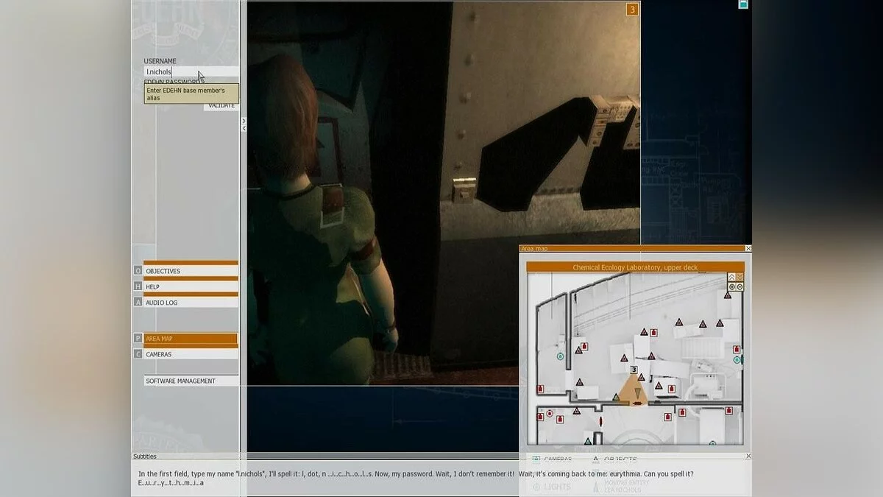This screenshot has height=497, width=883.
Task: Open the CAMERAS panel
Action: (191, 354)
